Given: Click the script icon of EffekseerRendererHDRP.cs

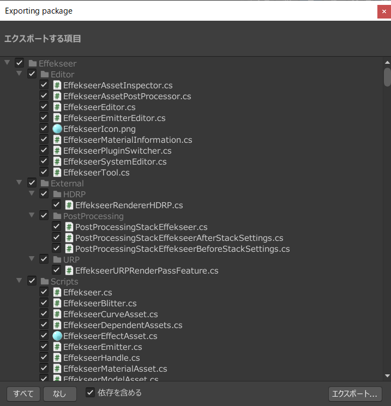Looking at the screenshot, I should click(69, 205).
